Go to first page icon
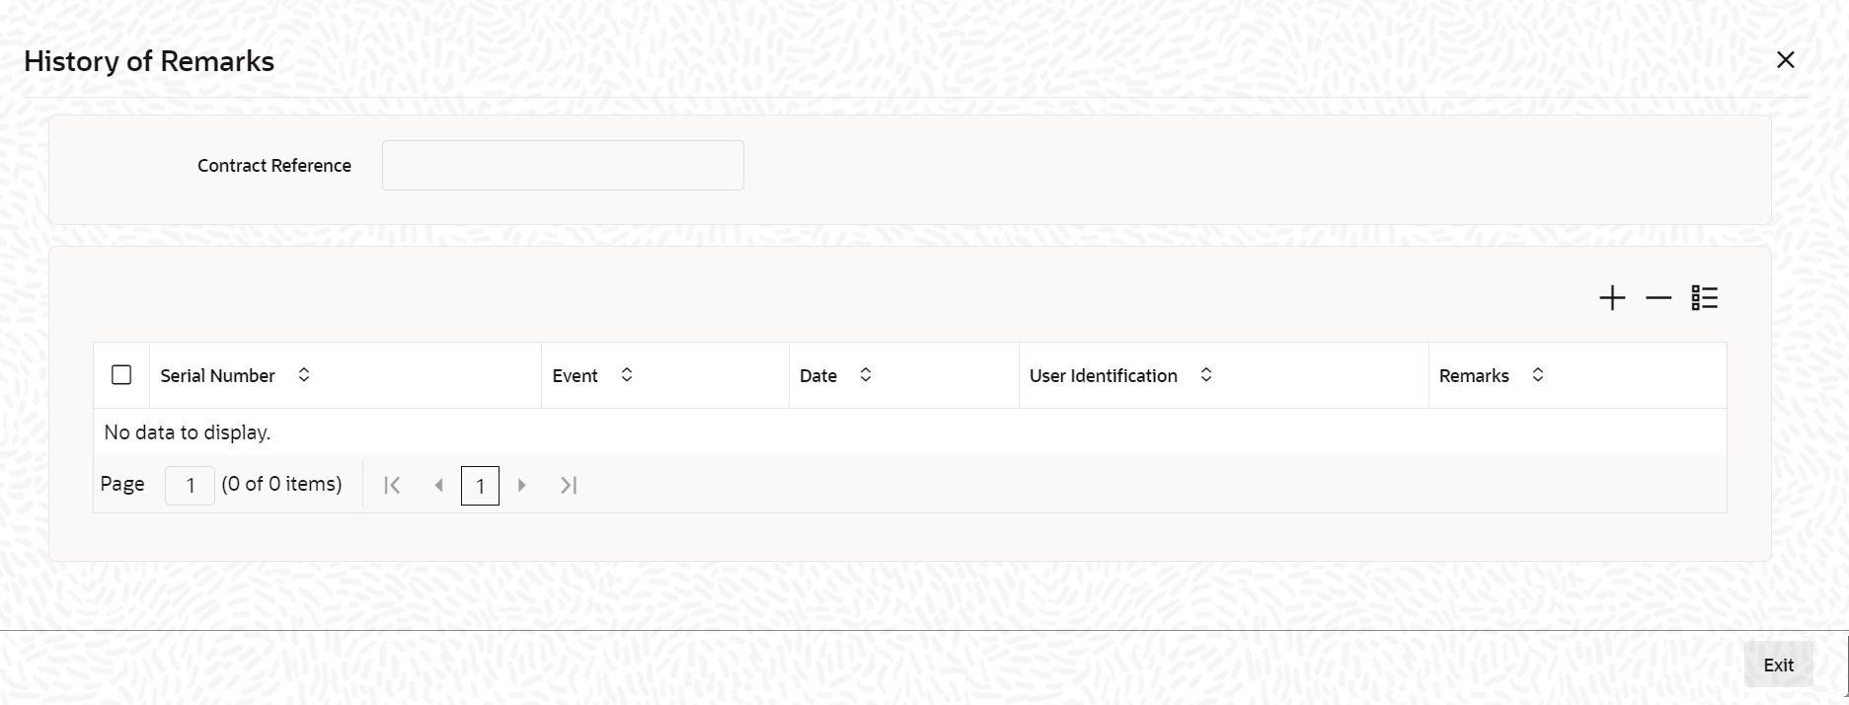This screenshot has height=705, width=1849. pyautogui.click(x=392, y=485)
